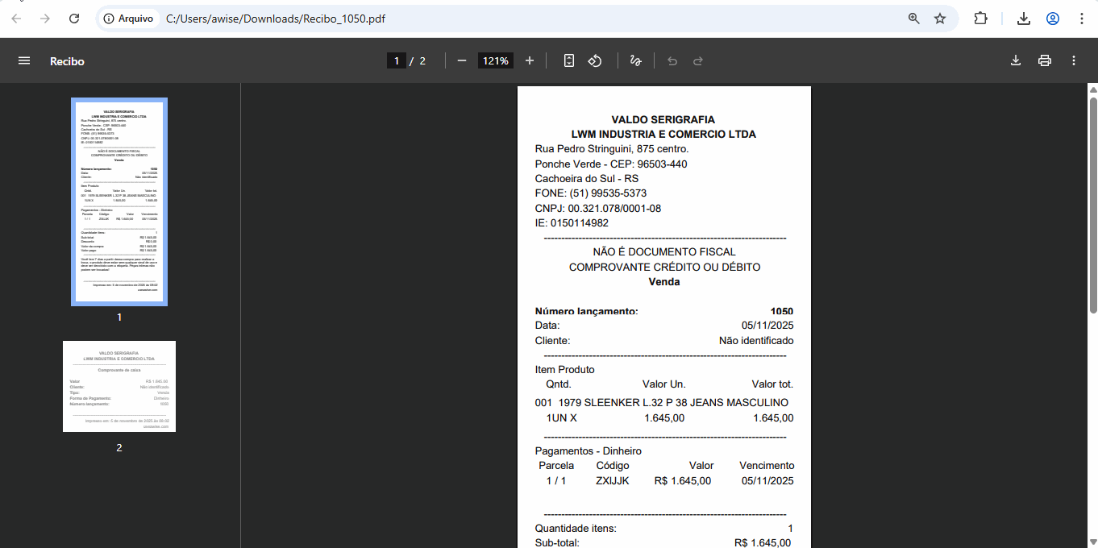
Task: Select the fit-to-page icon
Action: 569,60
